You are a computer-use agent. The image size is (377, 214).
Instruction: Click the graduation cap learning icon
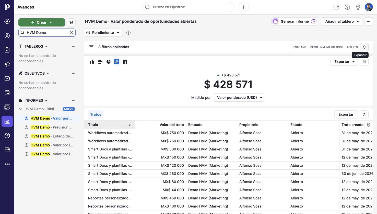[71, 22]
